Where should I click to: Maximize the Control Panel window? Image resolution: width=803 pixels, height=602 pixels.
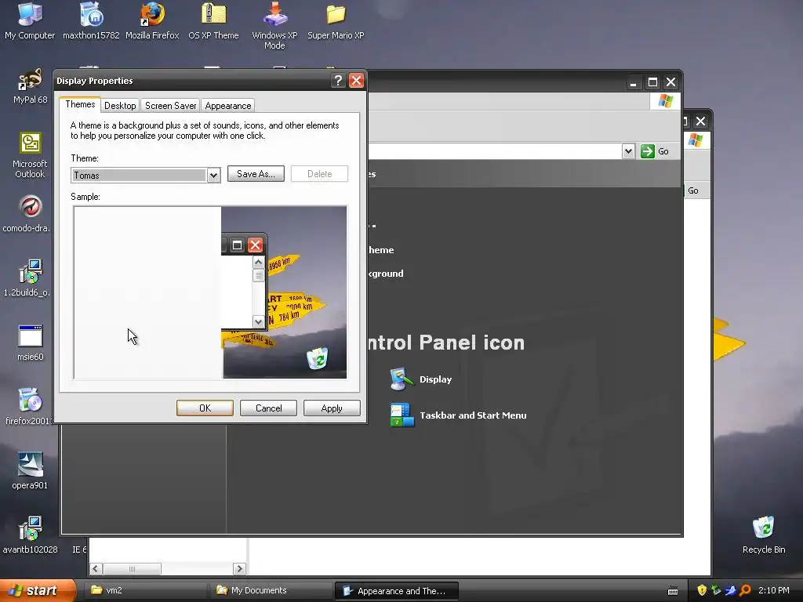[x=652, y=82]
